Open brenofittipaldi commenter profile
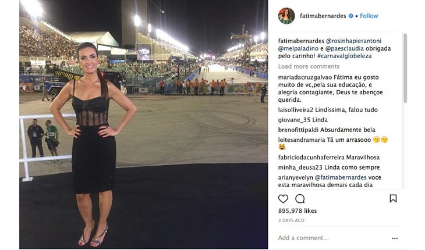The width and height of the screenshot is (425, 250). [x=299, y=130]
